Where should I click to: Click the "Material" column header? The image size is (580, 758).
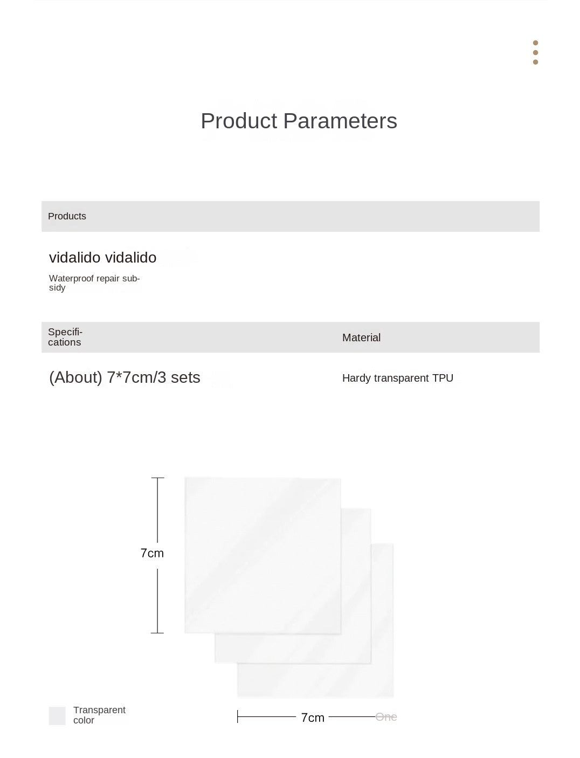(x=361, y=337)
